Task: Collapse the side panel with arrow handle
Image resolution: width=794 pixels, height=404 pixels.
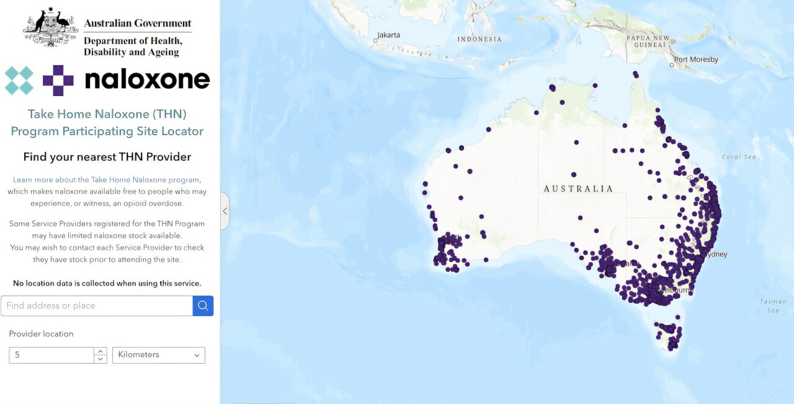Action: [x=225, y=211]
